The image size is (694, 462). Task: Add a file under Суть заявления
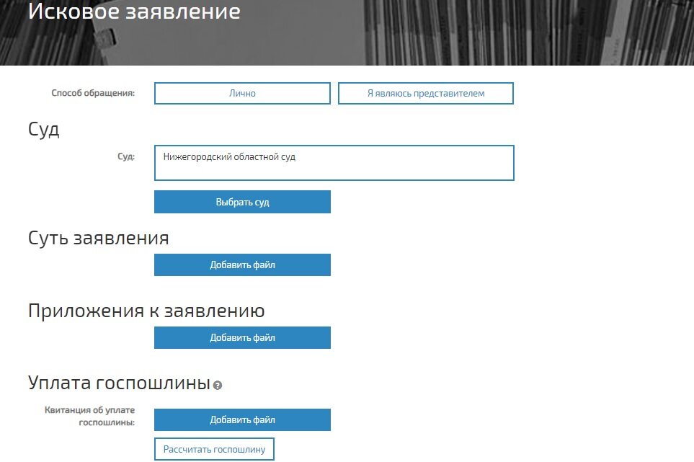tap(241, 265)
